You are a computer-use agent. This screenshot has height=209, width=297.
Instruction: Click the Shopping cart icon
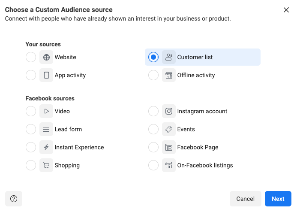coord(46,165)
